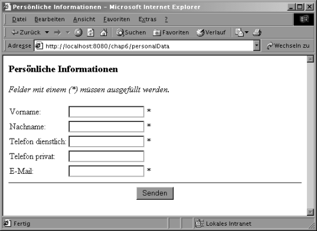This screenshot has height=231, width=317.
Task: Click the Zurück back button
Action: point(26,32)
